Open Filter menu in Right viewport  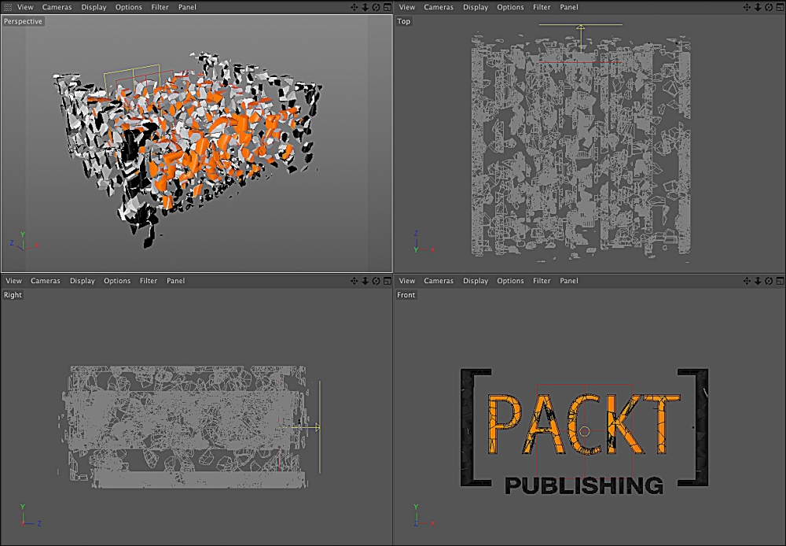point(149,281)
